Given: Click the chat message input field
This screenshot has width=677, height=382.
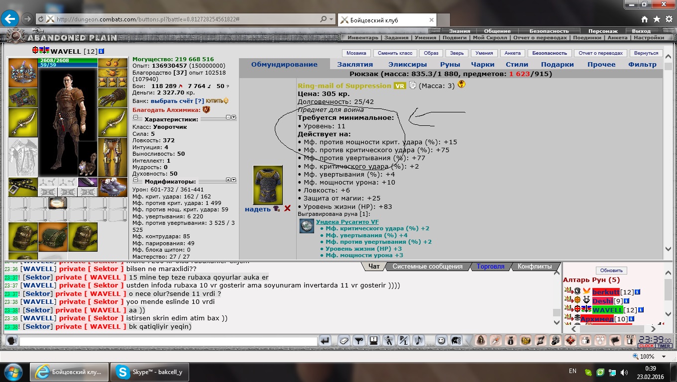Looking at the screenshot, I should tap(168, 341).
